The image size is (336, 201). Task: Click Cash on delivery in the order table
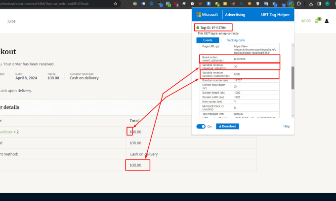tap(144, 154)
